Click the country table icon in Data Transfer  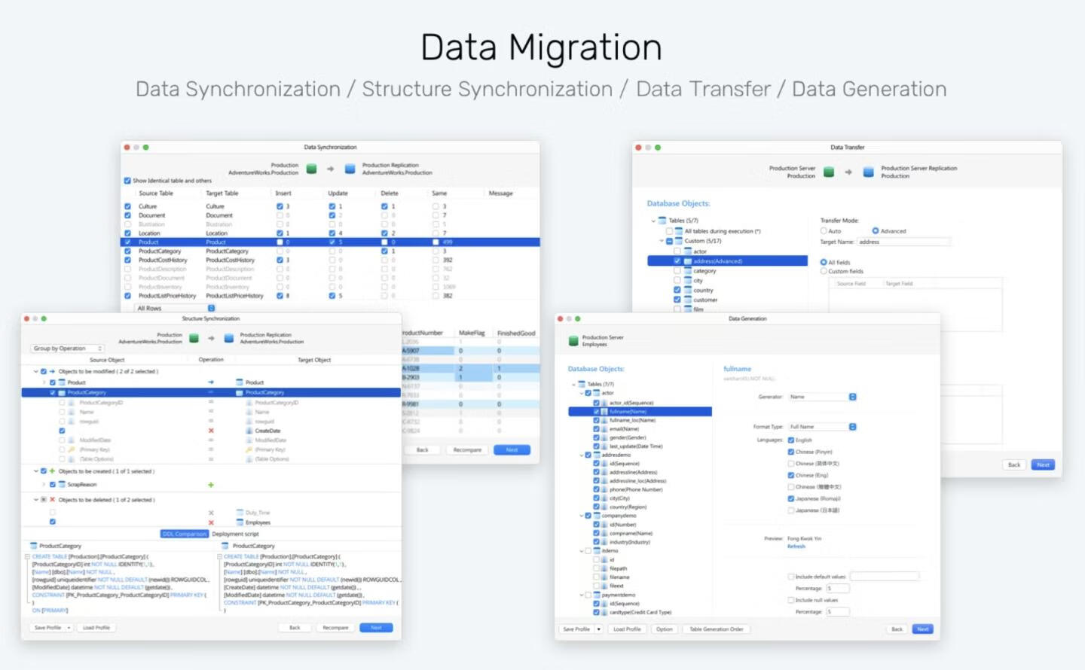click(688, 290)
